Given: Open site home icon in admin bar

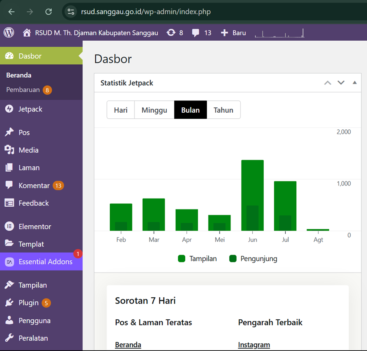Looking at the screenshot, I should (27, 33).
